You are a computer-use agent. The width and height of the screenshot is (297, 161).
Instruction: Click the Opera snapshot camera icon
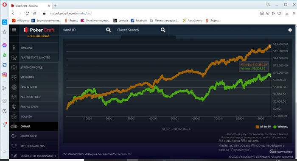pos(262,13)
